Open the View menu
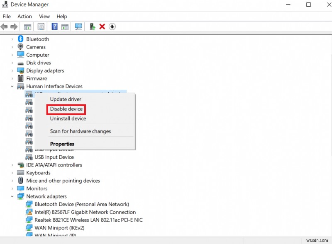This screenshot has width=332, height=244. pos(44,16)
